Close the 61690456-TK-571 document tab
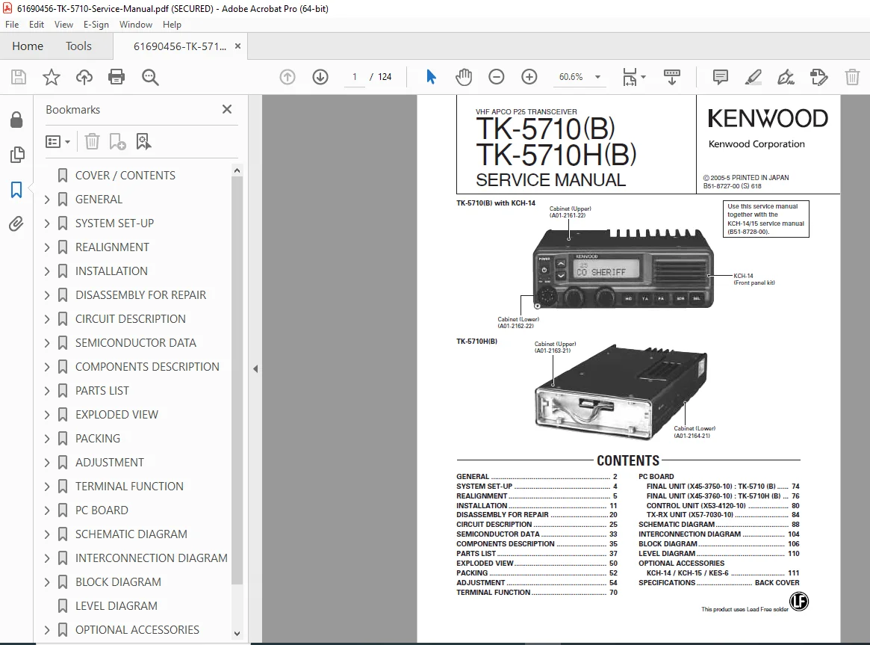Image resolution: width=870 pixels, height=645 pixels. coord(237,46)
